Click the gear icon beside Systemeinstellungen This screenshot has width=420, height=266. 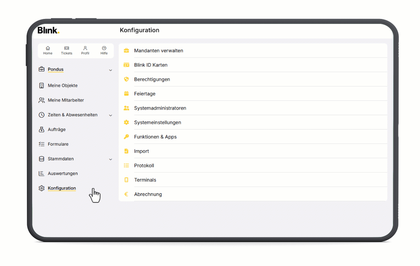pyautogui.click(x=126, y=122)
